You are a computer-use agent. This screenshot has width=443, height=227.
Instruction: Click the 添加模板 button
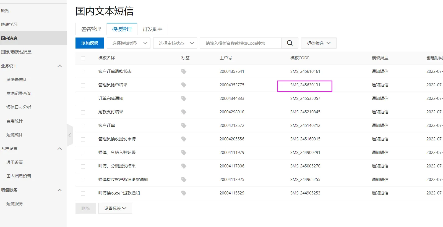(x=90, y=43)
